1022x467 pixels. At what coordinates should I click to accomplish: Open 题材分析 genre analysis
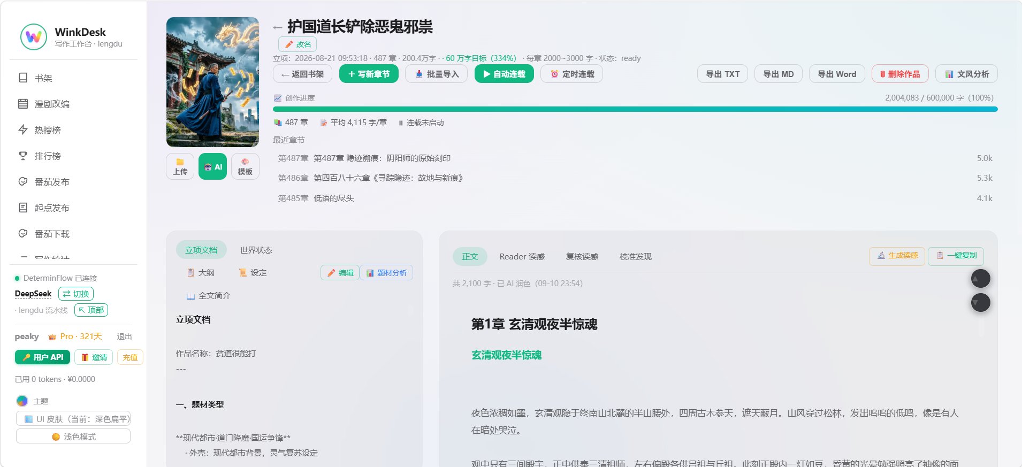tap(386, 273)
